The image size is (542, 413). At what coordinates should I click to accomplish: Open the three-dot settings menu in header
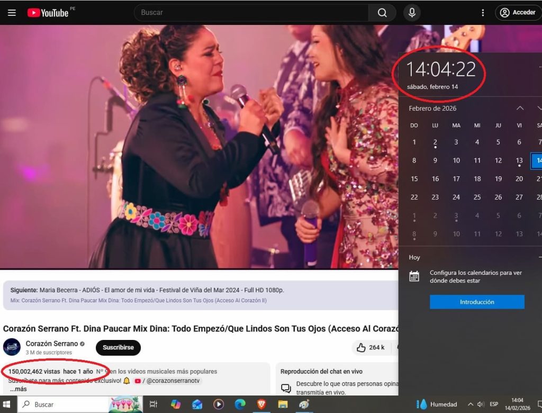(482, 13)
